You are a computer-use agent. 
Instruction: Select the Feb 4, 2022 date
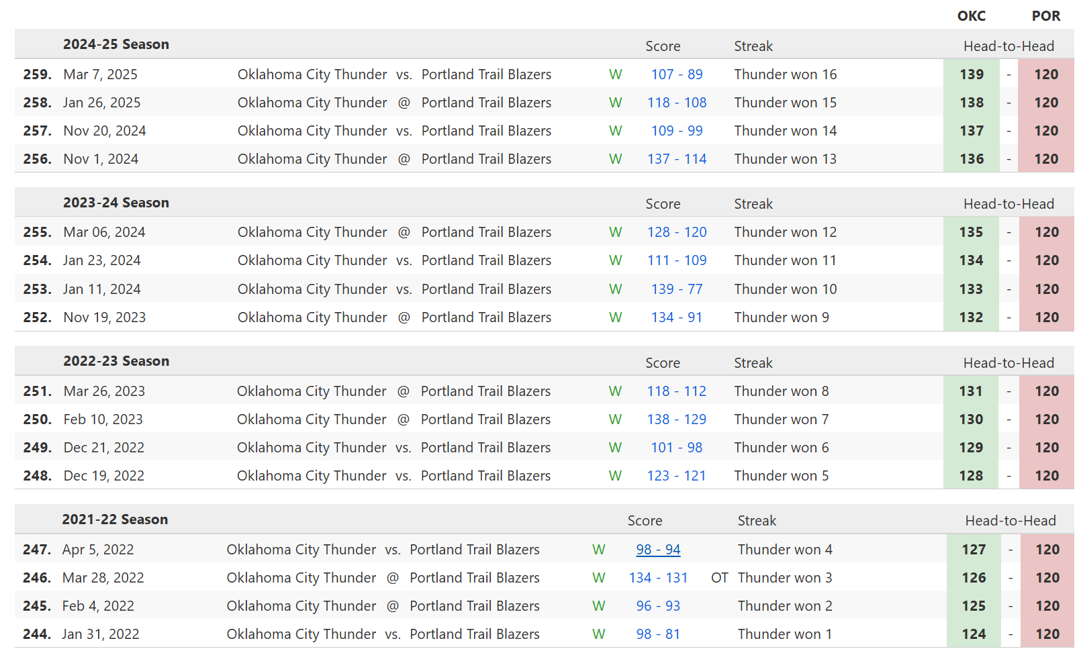click(x=98, y=606)
